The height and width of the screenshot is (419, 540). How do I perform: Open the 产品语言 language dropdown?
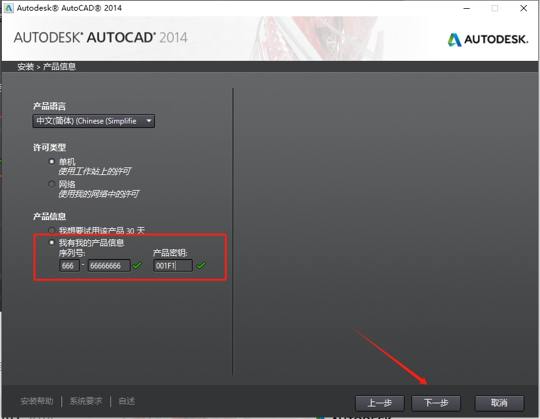tap(93, 121)
